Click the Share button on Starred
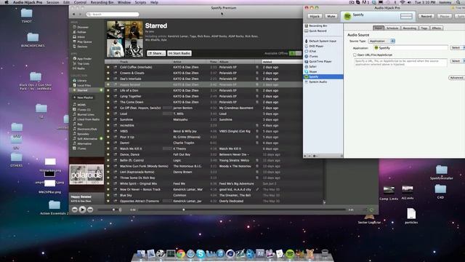This screenshot has width=465, height=262. click(x=156, y=53)
